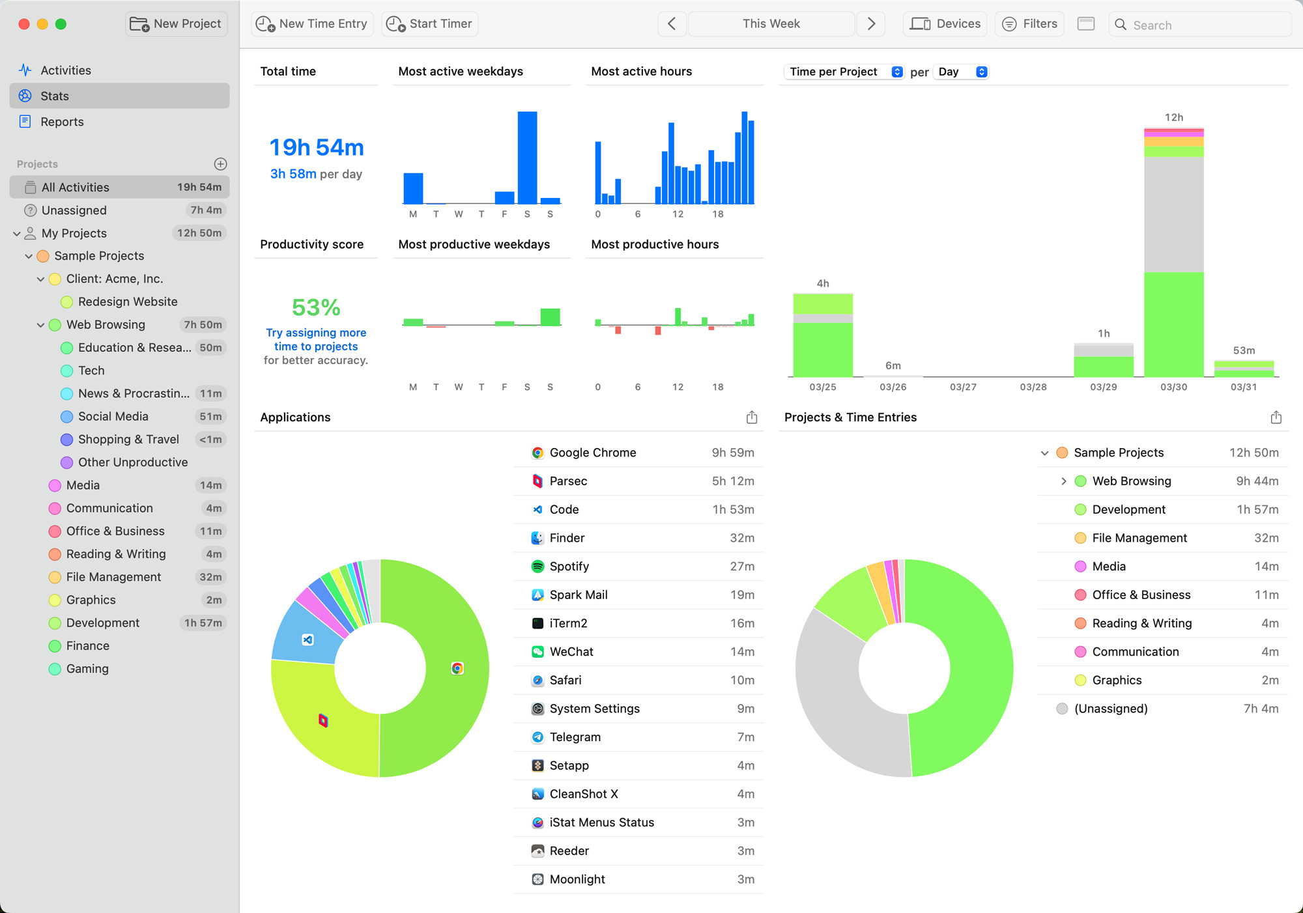Select the Gaming project

120,669
